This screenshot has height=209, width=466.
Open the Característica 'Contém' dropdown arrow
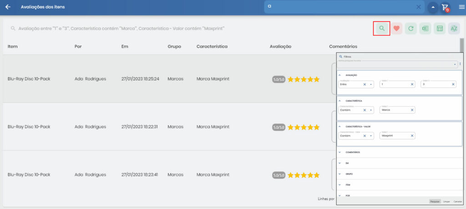[371, 110]
